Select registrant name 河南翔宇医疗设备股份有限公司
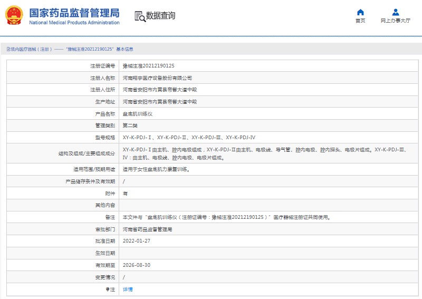Viewport: 422px width, 299px height. (x=157, y=78)
